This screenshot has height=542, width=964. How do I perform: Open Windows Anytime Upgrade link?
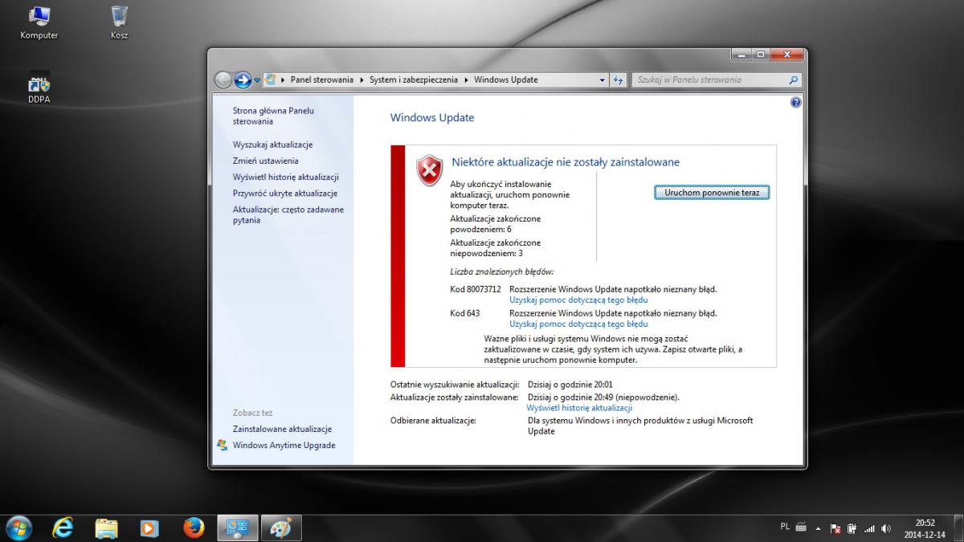[284, 445]
